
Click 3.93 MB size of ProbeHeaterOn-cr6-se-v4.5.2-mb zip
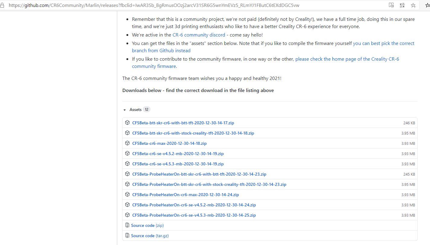coord(408,205)
